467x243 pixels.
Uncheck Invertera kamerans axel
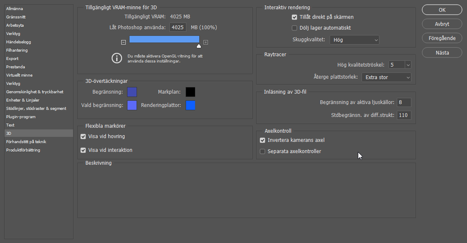click(263, 140)
